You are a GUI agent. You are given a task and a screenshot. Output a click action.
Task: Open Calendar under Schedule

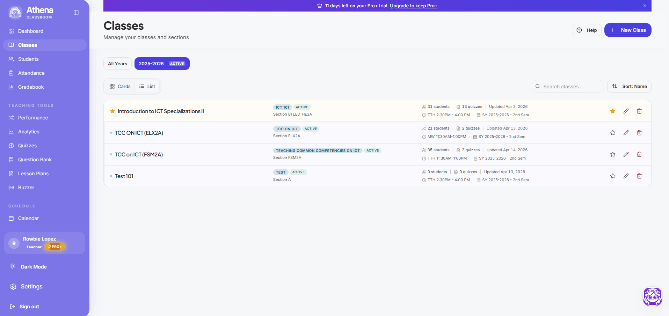(x=45, y=218)
